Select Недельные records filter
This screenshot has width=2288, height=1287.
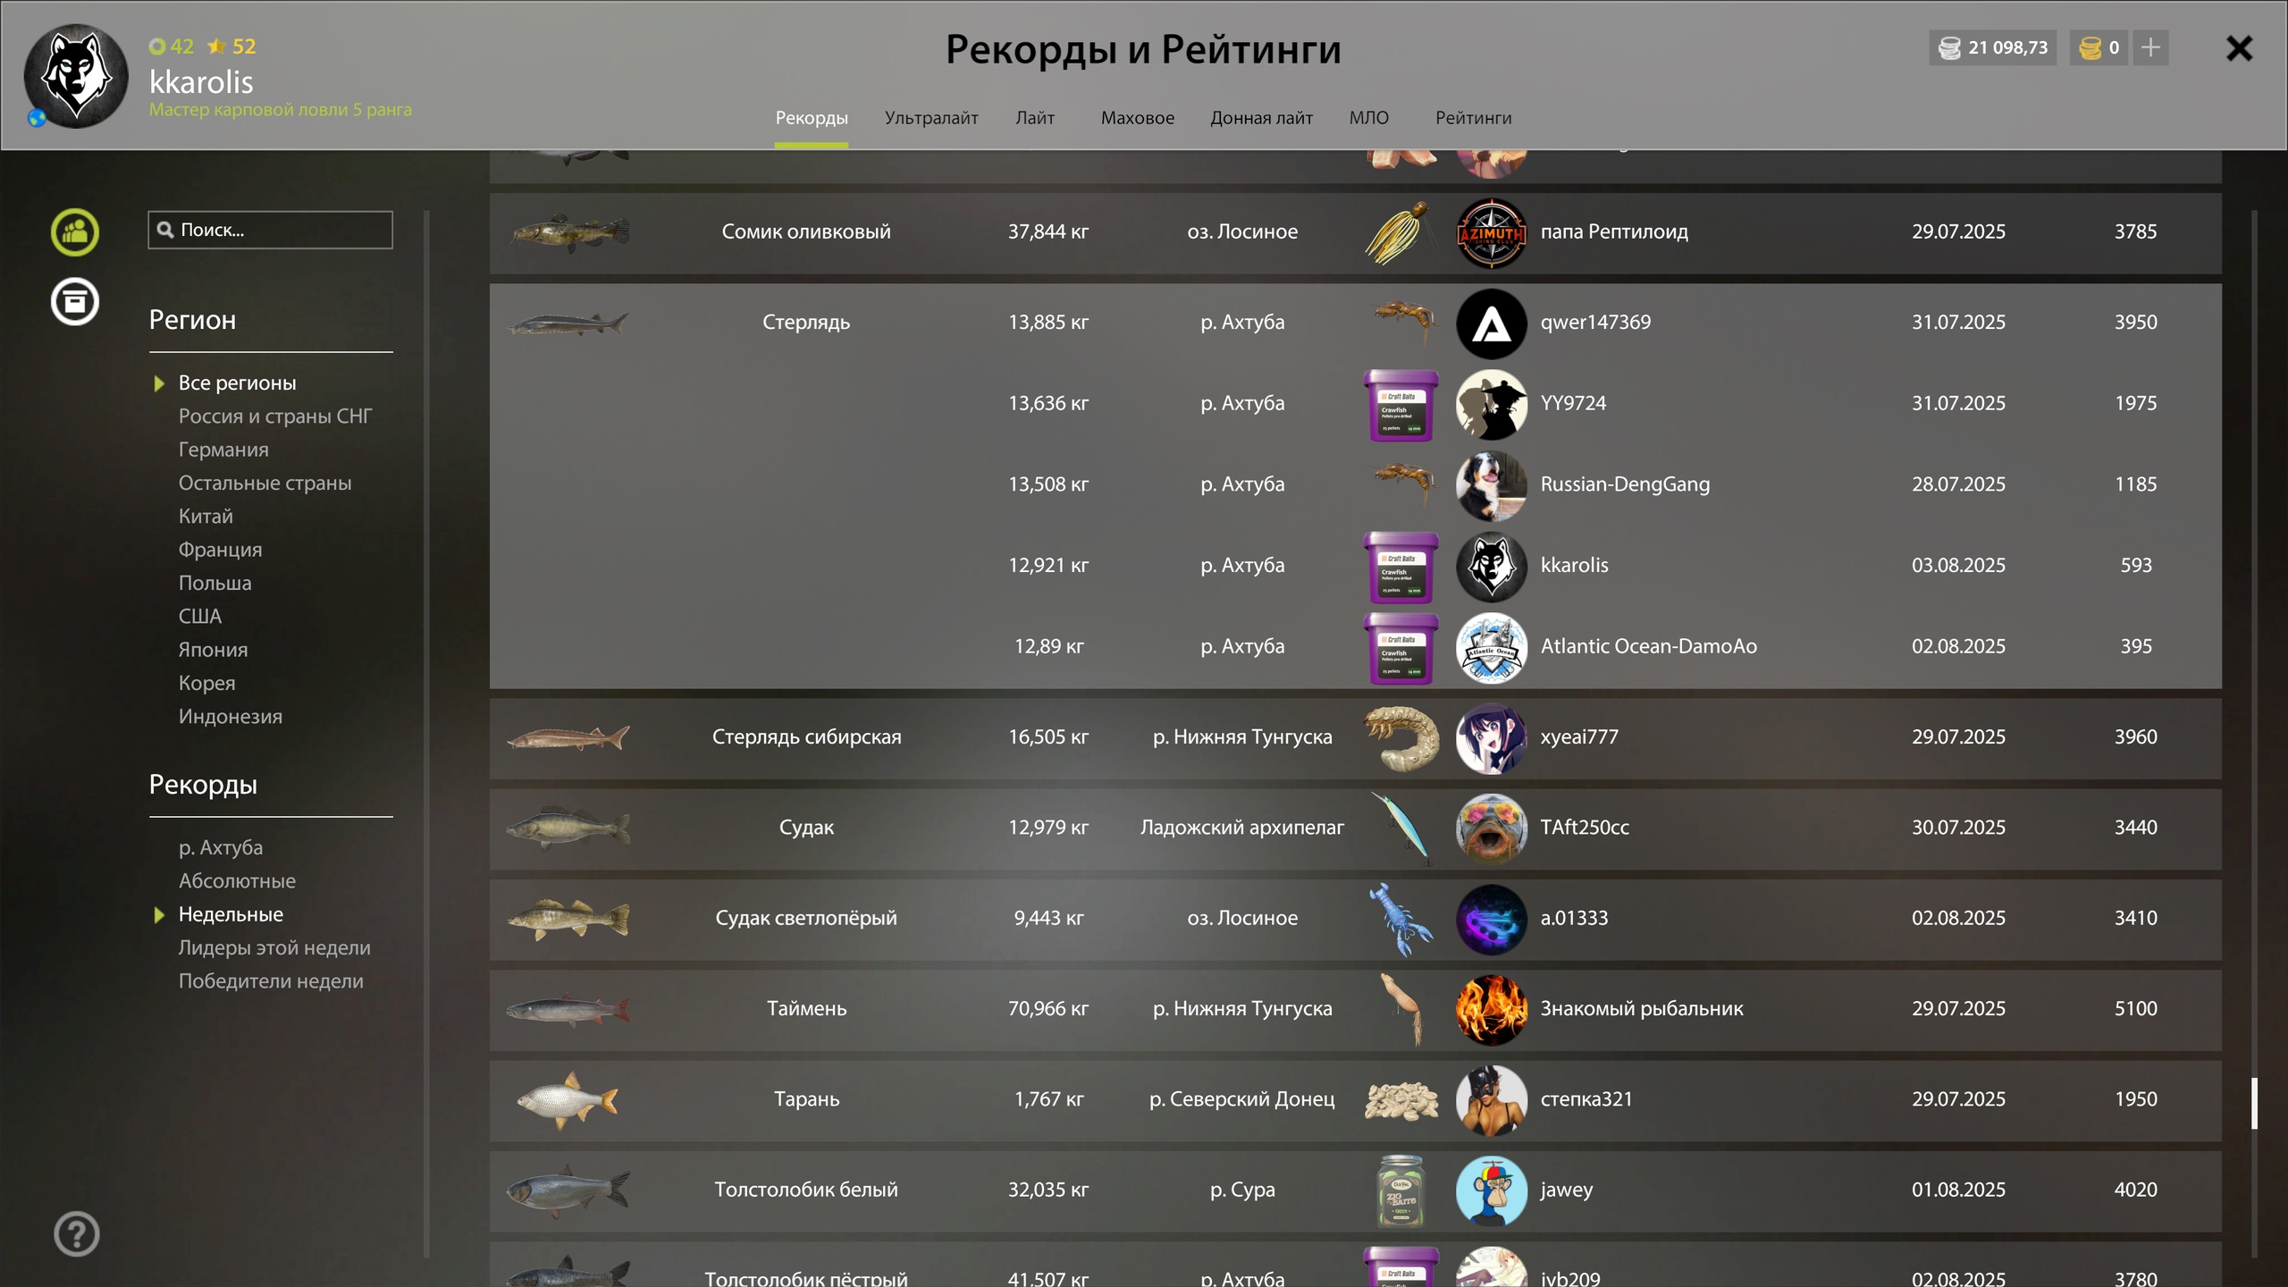231,914
